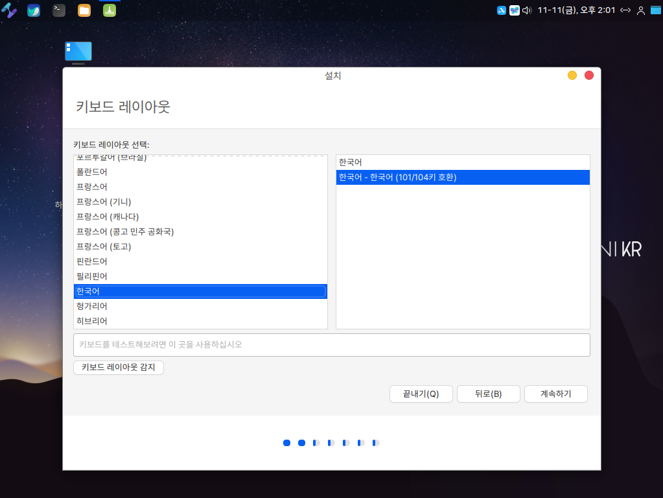Click the 뒤로(B) back button
This screenshot has height=498, width=663.
488,394
